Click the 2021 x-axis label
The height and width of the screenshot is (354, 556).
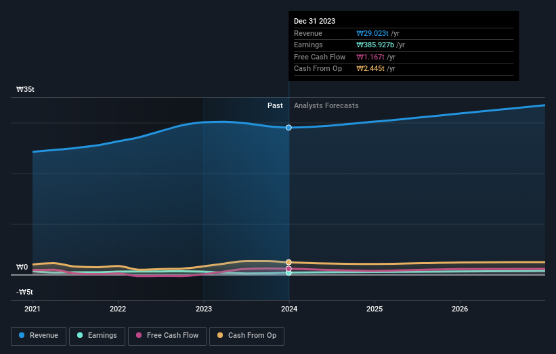[x=33, y=309]
